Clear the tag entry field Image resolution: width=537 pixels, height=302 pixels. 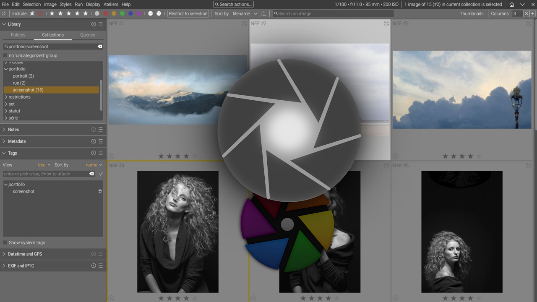pos(92,174)
